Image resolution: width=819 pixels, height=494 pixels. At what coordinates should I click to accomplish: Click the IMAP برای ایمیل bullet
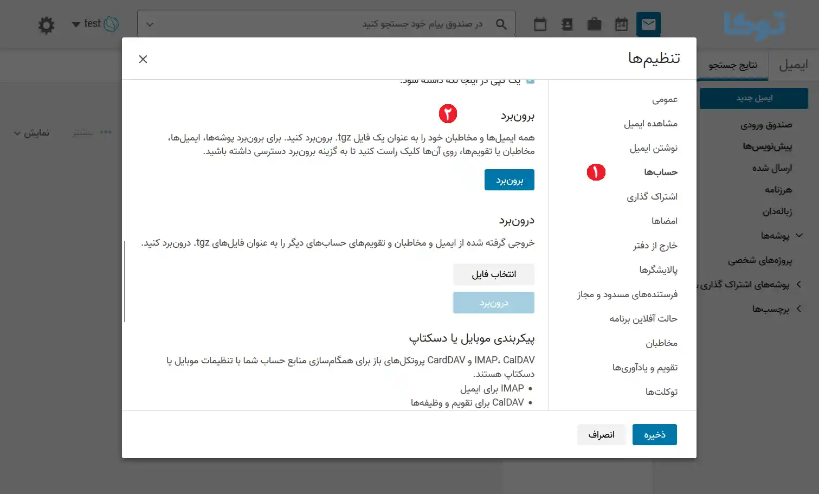492,388
